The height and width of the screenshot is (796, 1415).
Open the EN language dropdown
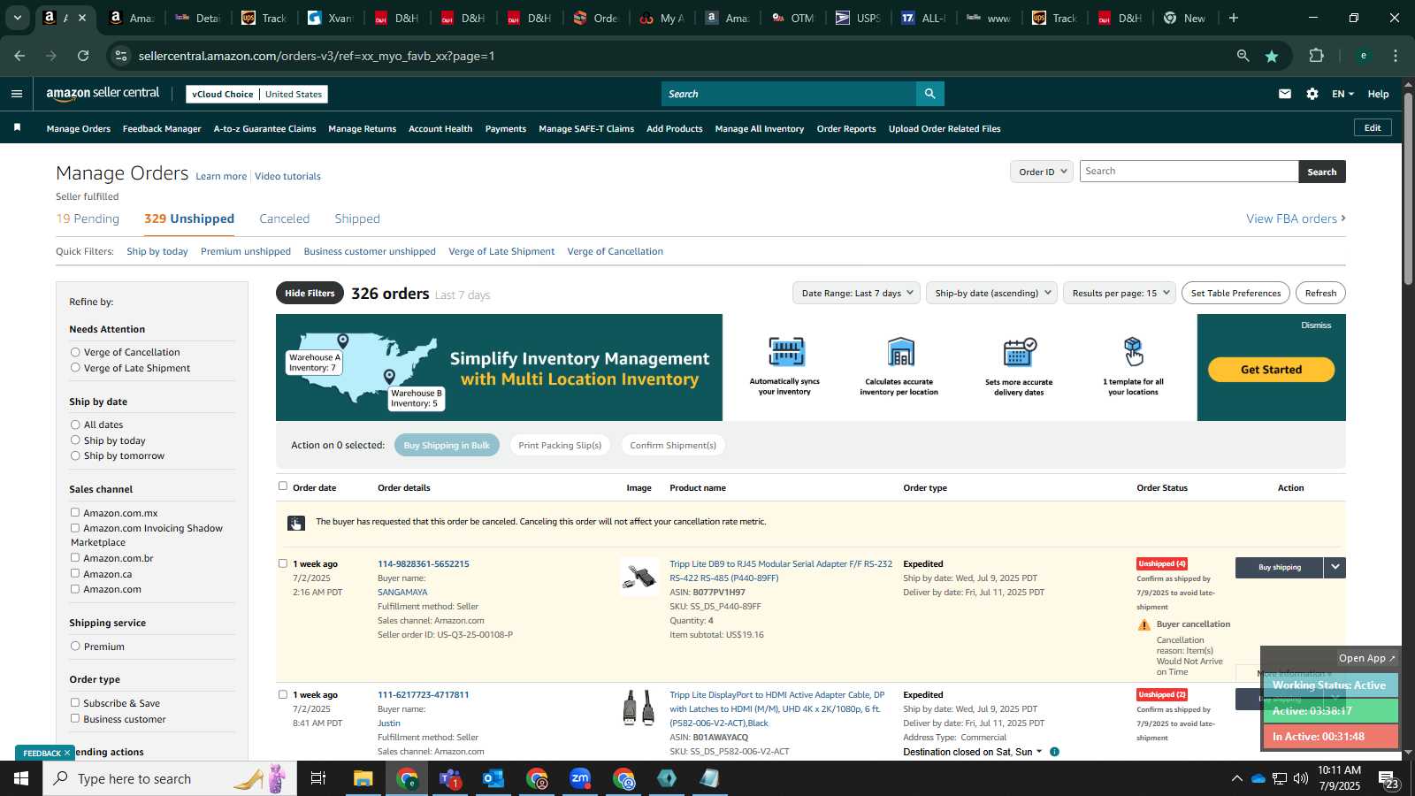click(x=1342, y=94)
